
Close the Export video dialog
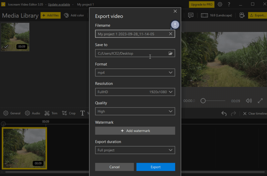tap(175, 11)
